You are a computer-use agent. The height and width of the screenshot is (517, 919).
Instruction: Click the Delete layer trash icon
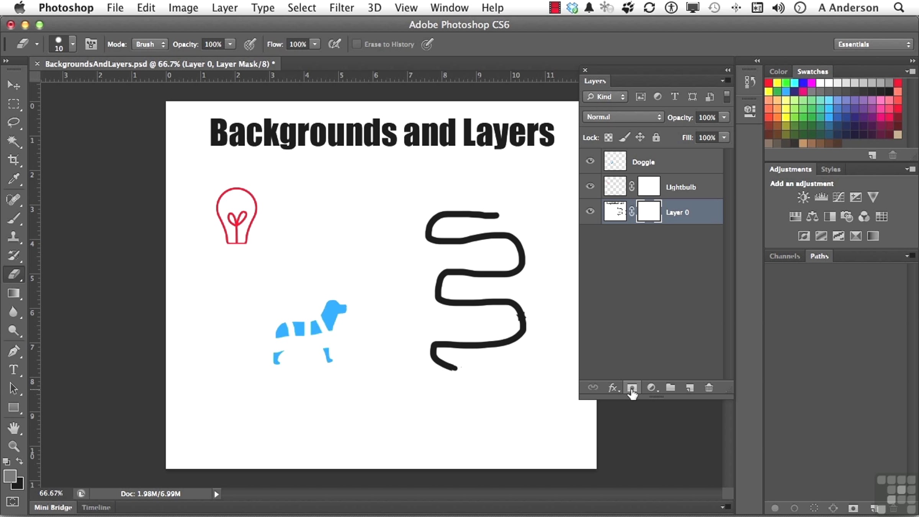(709, 388)
